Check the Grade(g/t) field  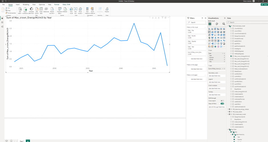231,49
